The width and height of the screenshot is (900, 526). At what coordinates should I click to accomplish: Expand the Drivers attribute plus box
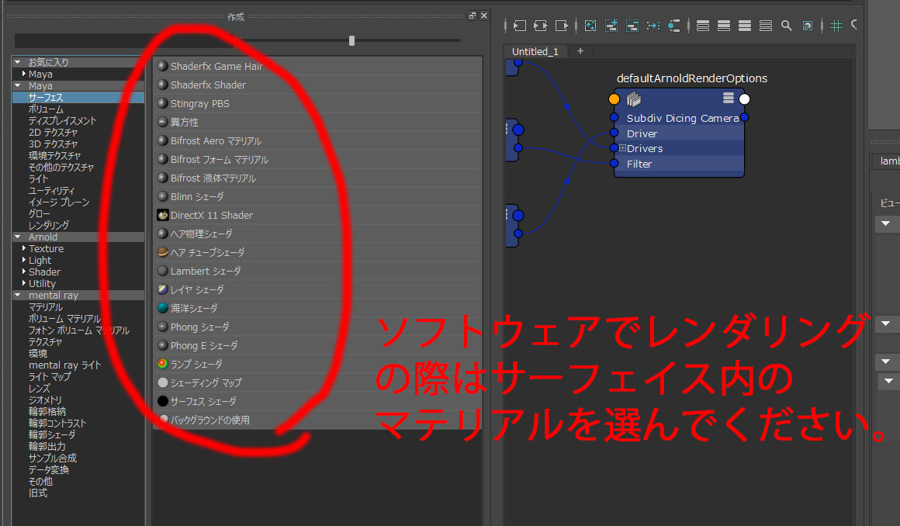click(x=622, y=148)
